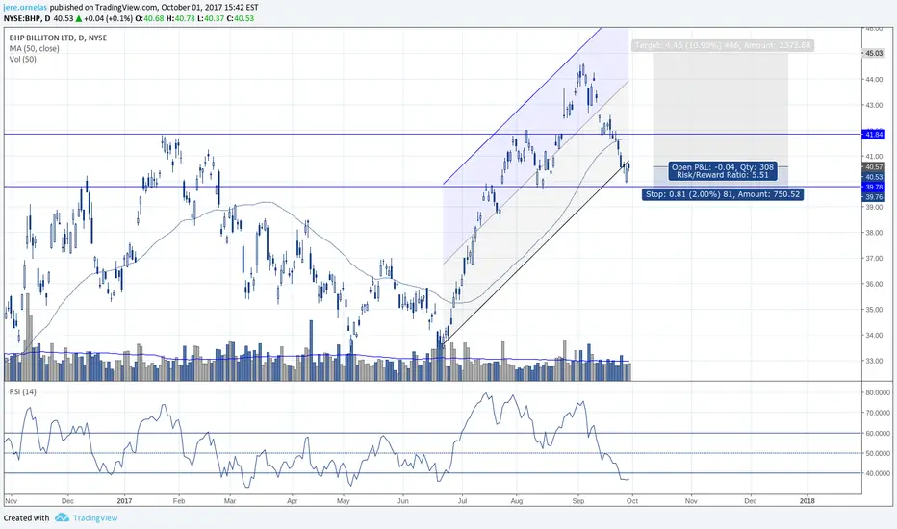Screen dimensions: 897x529
Task: Click the 2017 label on time axis
Action: [x=124, y=501]
